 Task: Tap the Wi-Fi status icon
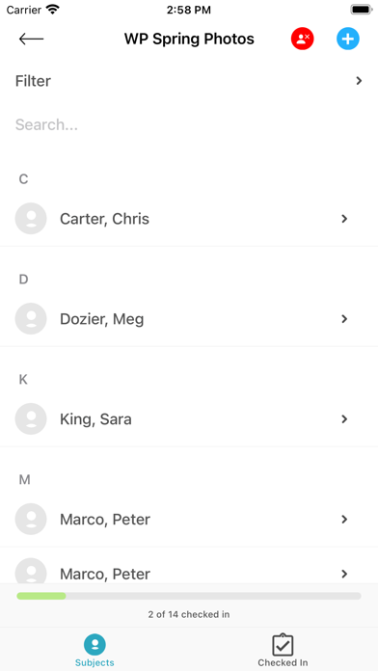click(53, 10)
